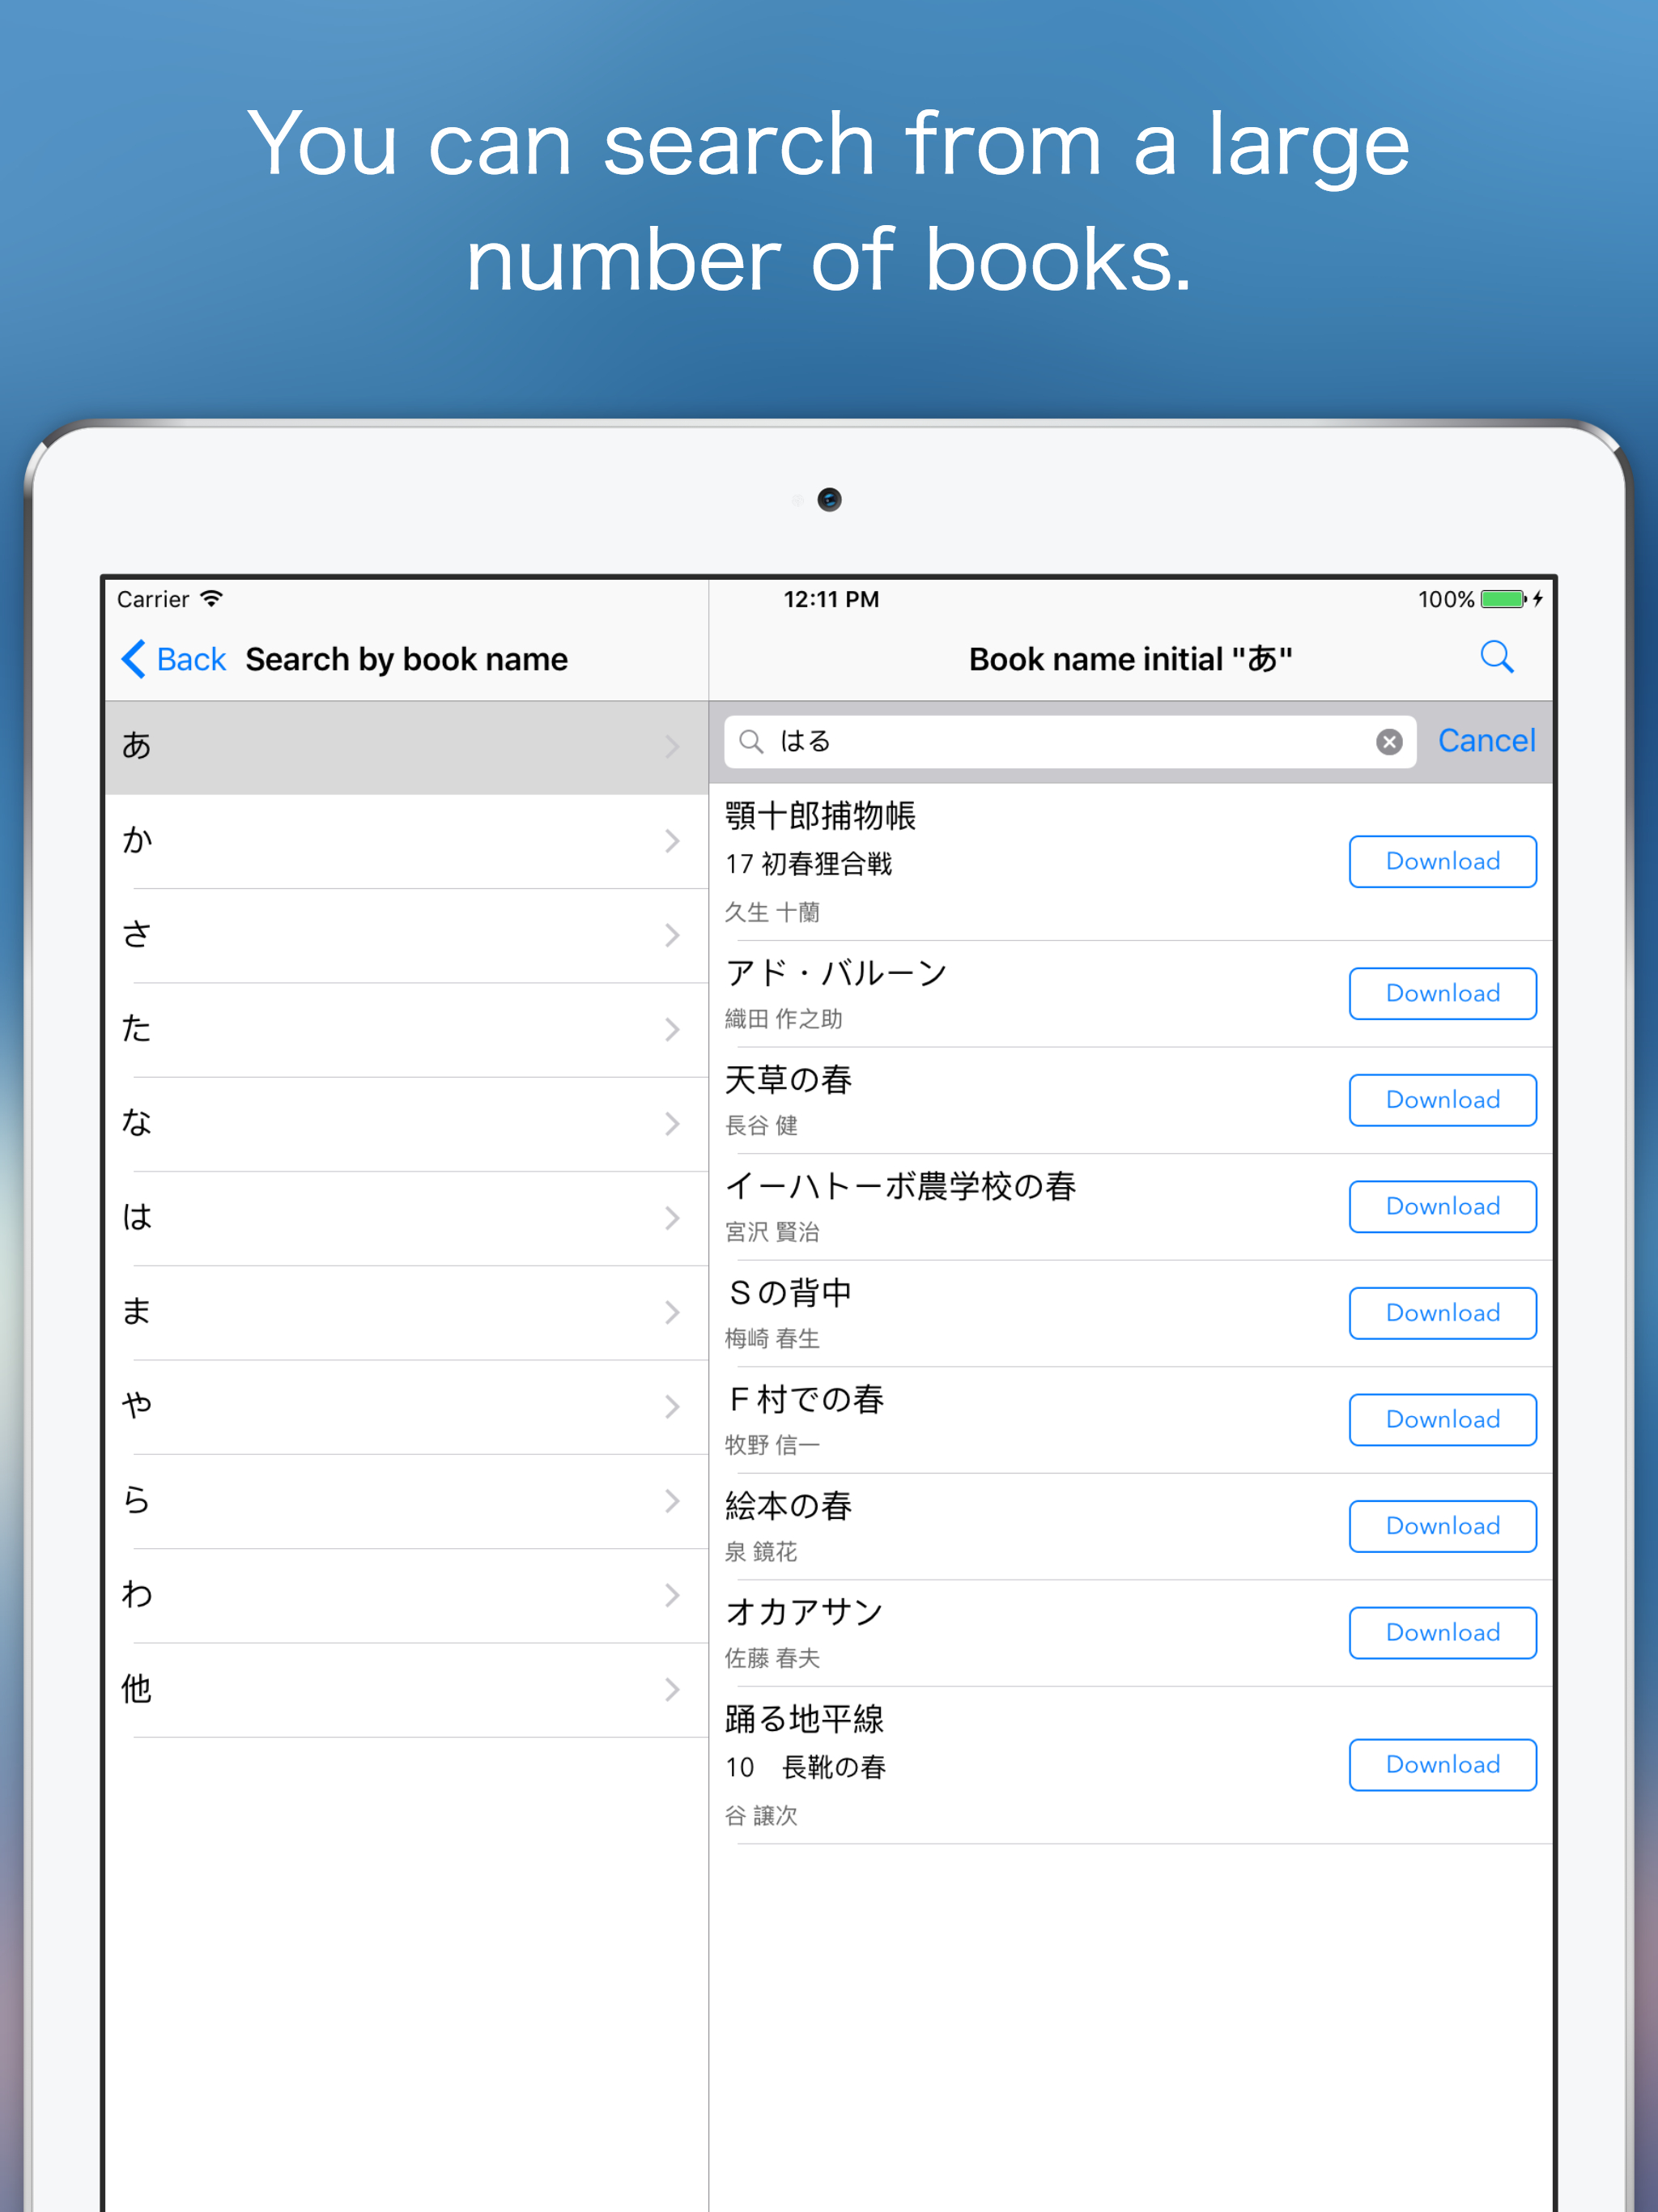Download アド・バルーン book
This screenshot has width=1658, height=2212.
(x=1442, y=993)
